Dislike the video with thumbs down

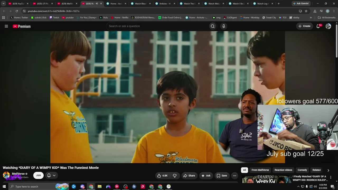point(175,175)
